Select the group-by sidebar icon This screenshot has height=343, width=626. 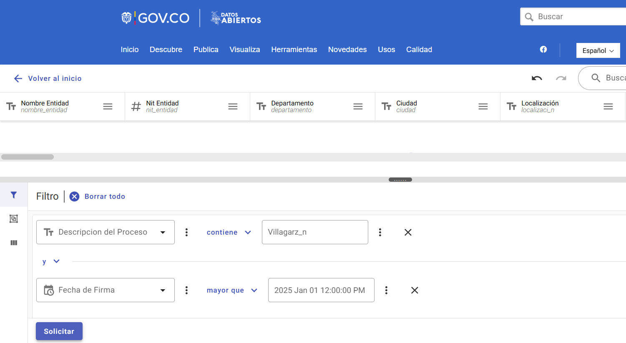(14, 219)
